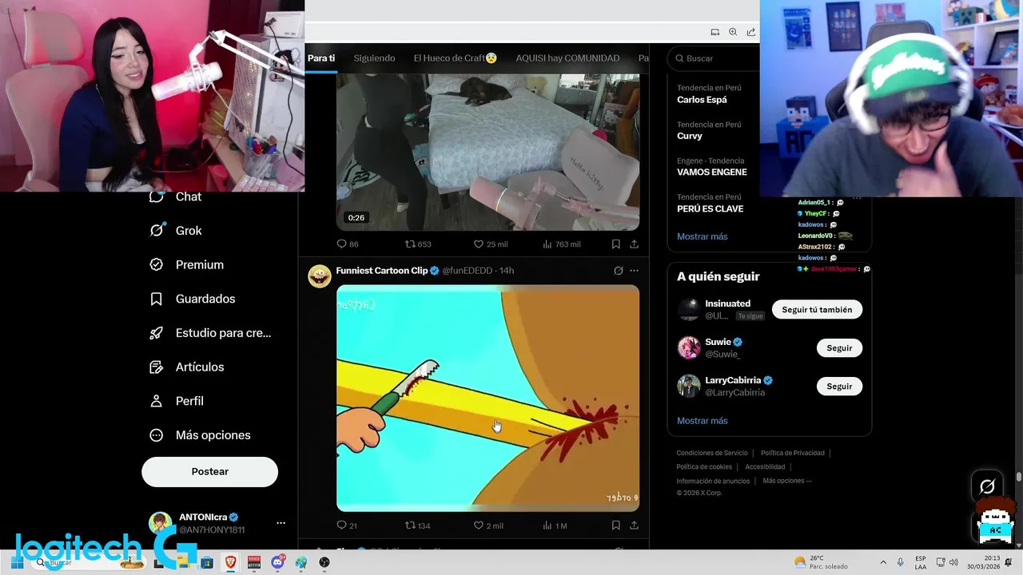Viewport: 1023px width, 575px height.
Task: View stats for the 1 M views post
Action: point(555,525)
